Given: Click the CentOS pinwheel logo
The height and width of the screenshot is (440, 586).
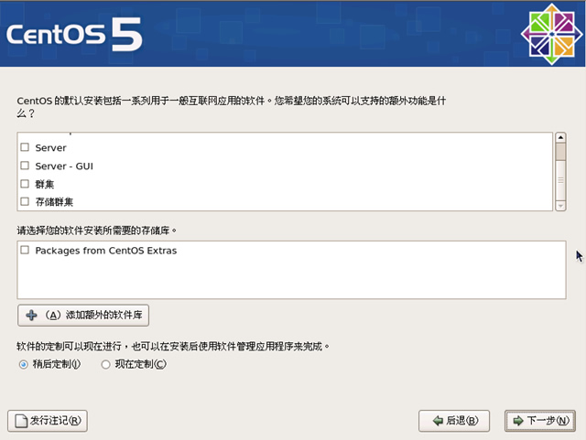Looking at the screenshot, I should coord(550,36).
